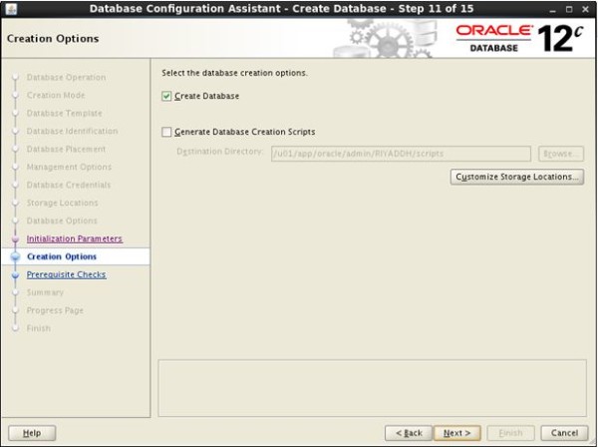The width and height of the screenshot is (598, 447).
Task: Click Storage Locations step label
Action: (x=62, y=203)
